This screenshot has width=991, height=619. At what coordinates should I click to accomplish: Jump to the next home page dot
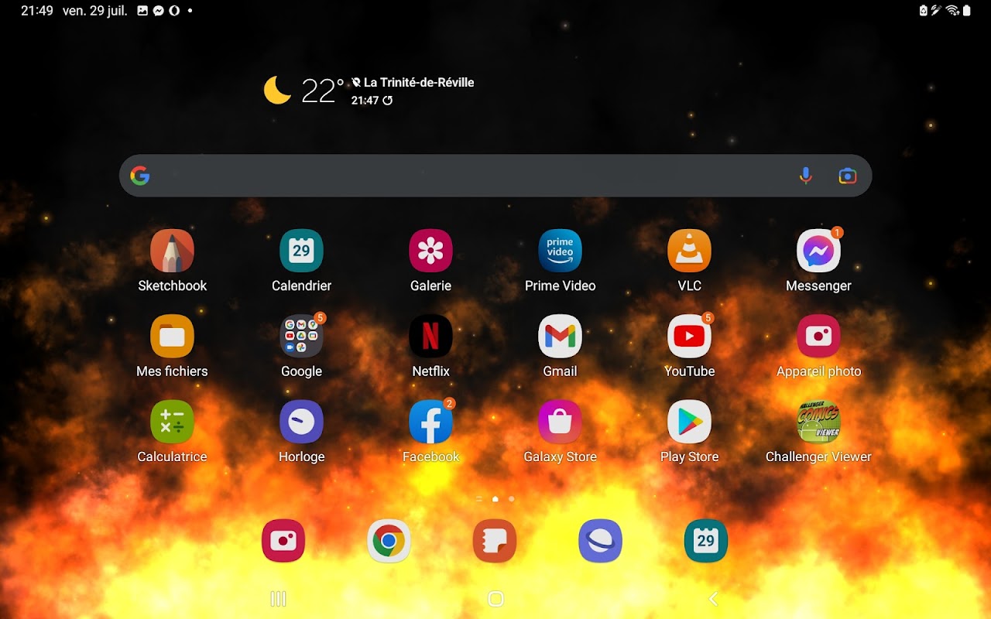pyautogui.click(x=512, y=499)
